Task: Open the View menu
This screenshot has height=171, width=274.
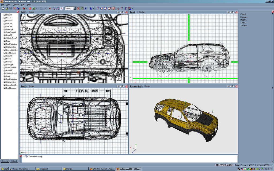Action: (8, 5)
